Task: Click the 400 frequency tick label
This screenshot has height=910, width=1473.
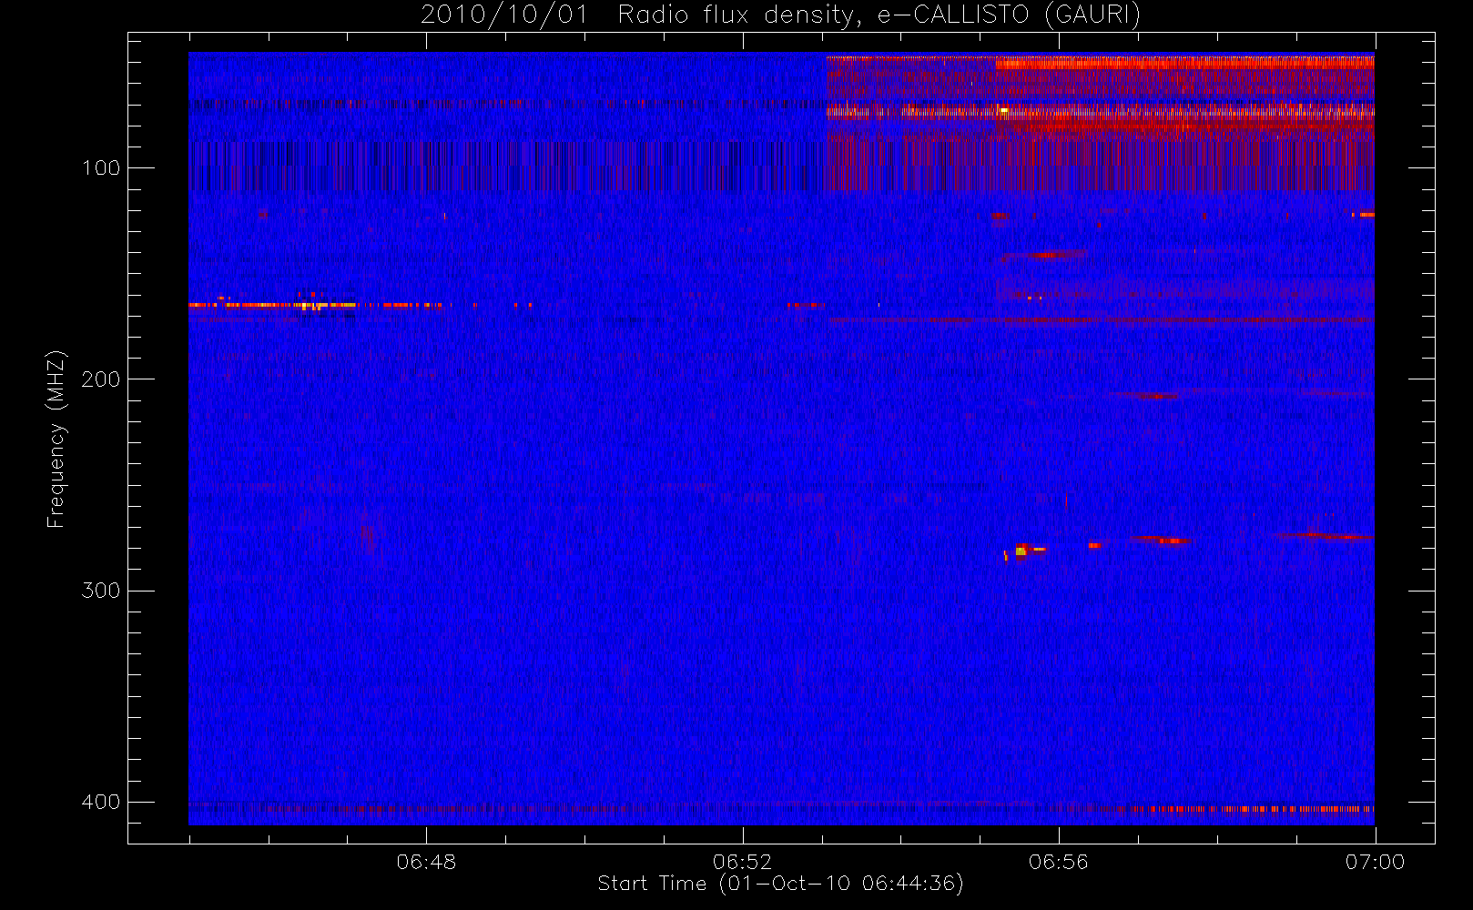Action: [x=100, y=802]
